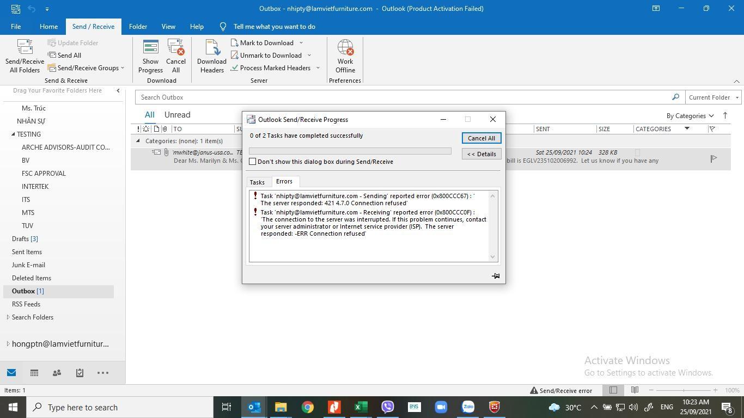The width and height of the screenshot is (744, 418).
Task: Show Unread messages filter
Action: pyautogui.click(x=178, y=115)
